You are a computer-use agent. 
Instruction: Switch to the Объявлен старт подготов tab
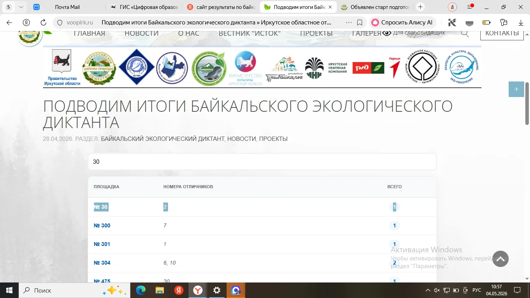(x=375, y=7)
